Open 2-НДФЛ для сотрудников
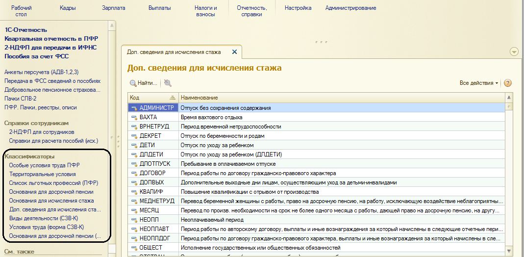This screenshot has width=524, height=257. [42, 132]
